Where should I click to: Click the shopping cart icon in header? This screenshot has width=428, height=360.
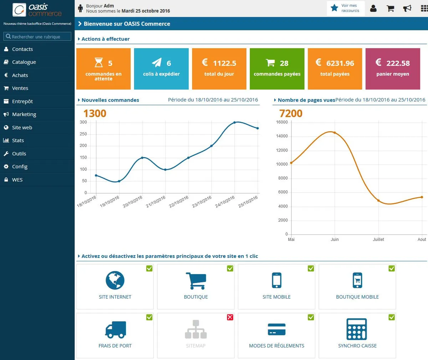[x=391, y=8]
